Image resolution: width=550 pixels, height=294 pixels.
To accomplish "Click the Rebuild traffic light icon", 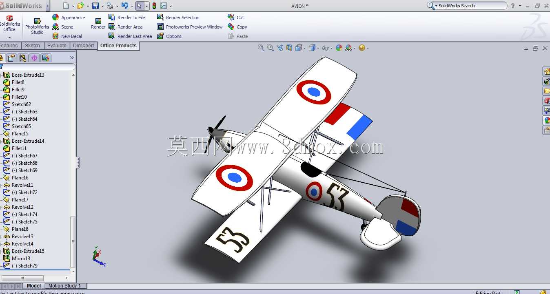I will pyautogui.click(x=154, y=6).
